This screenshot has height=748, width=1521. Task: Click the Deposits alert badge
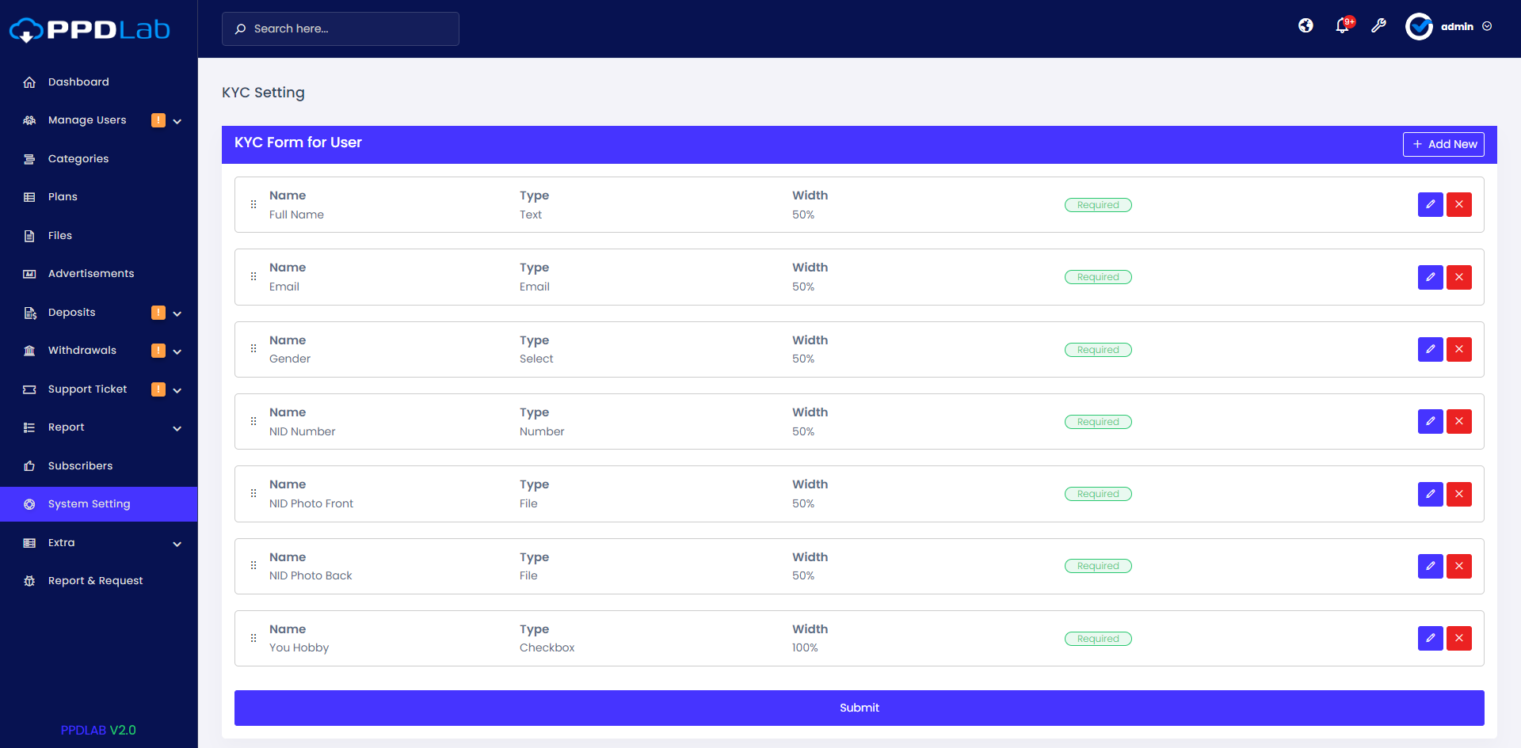click(158, 313)
